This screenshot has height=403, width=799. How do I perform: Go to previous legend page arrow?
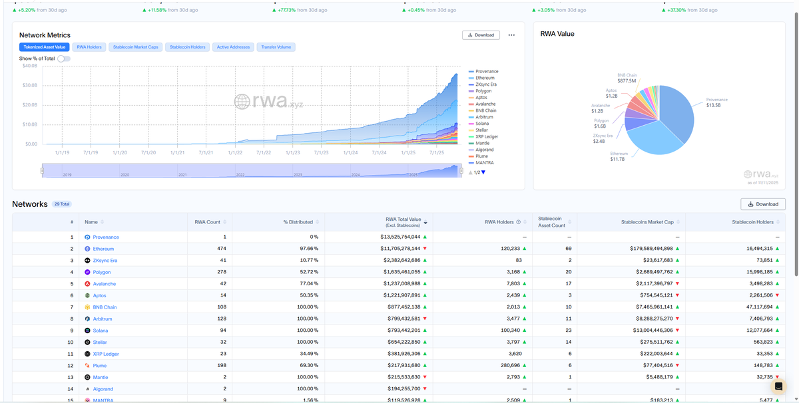pyautogui.click(x=471, y=172)
